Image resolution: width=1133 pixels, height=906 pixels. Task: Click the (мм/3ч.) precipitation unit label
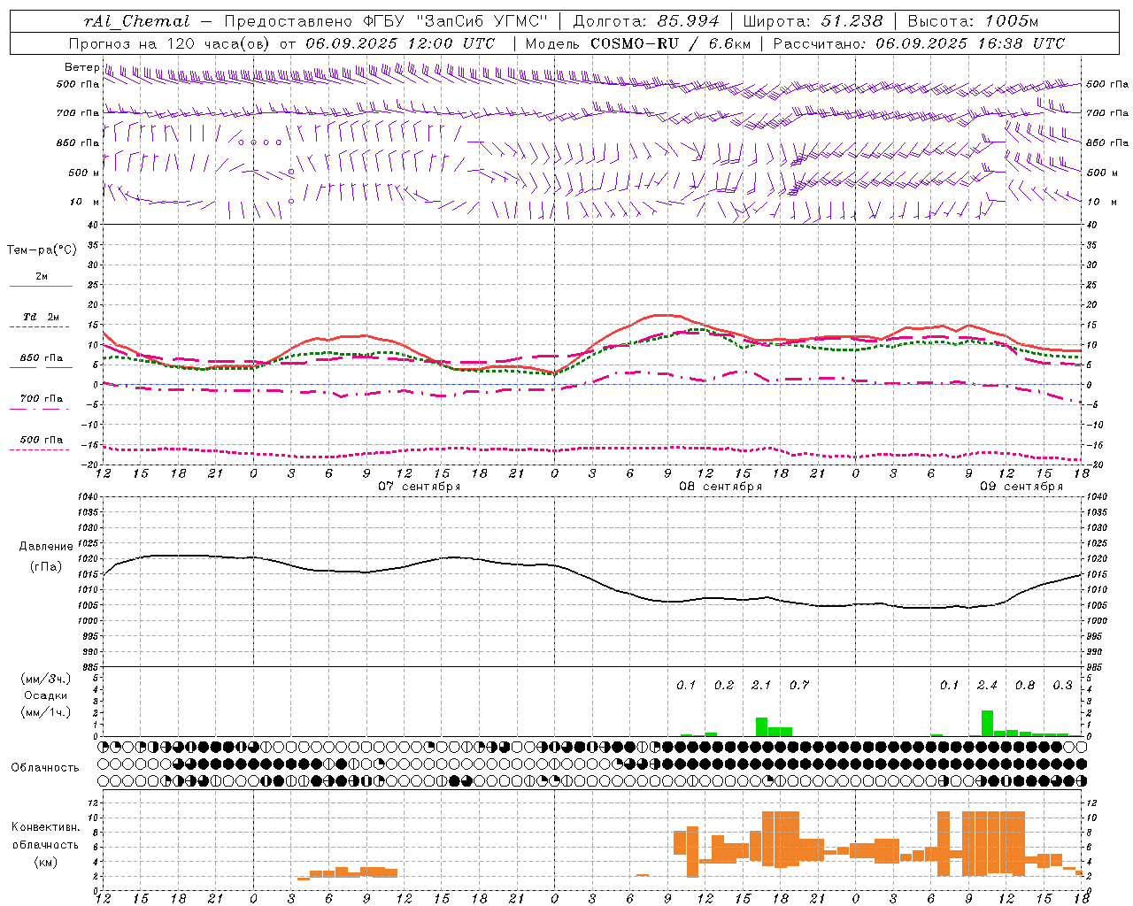click(46, 679)
